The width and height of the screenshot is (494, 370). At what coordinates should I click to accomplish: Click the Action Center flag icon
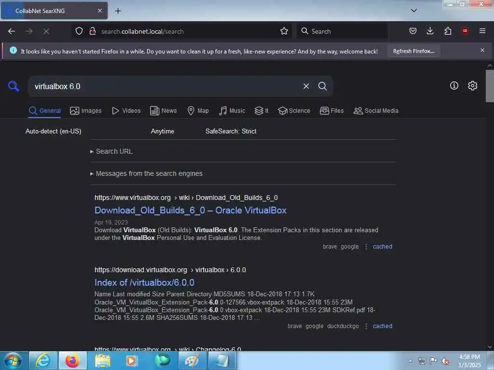pyautogui.click(x=434, y=361)
